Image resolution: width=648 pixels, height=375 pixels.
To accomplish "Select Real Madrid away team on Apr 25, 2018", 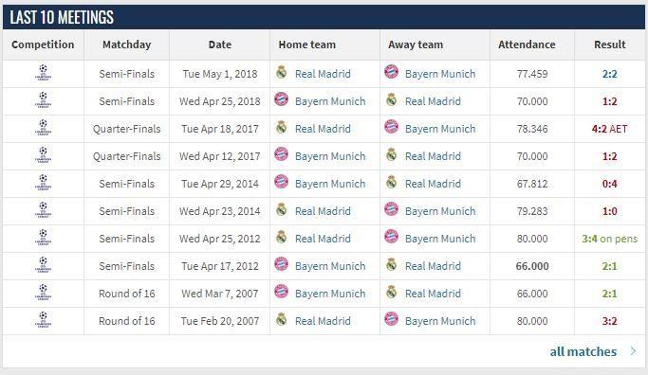I will click(433, 101).
